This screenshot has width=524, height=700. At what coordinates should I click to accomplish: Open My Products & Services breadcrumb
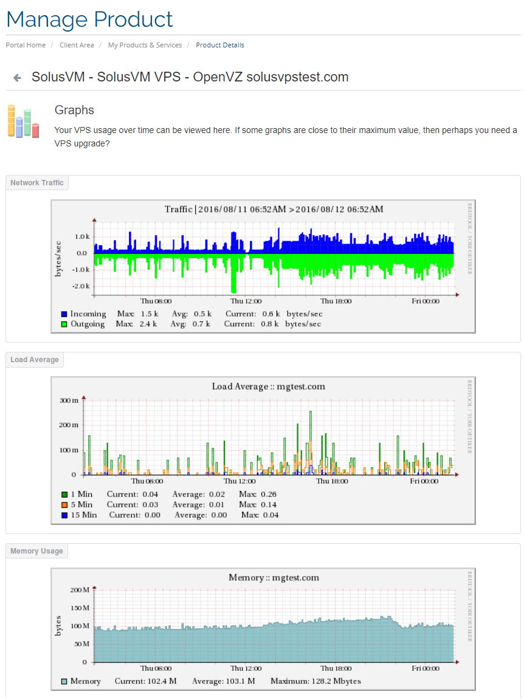tap(145, 45)
